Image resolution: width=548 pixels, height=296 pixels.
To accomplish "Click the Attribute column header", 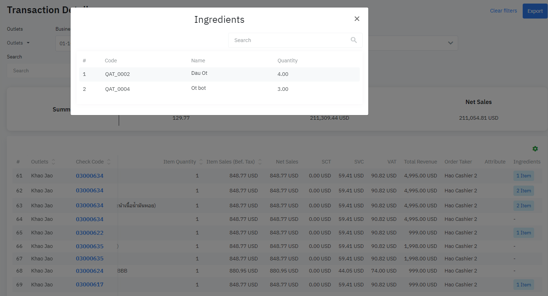I will pyautogui.click(x=495, y=162).
